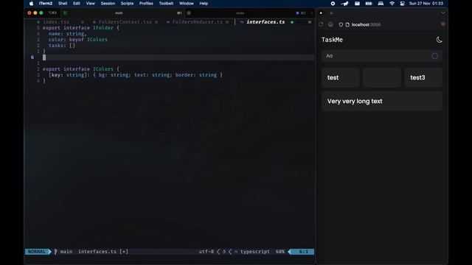Click 'export interface IColors {' line
472x265 pixels.
(x=81, y=69)
